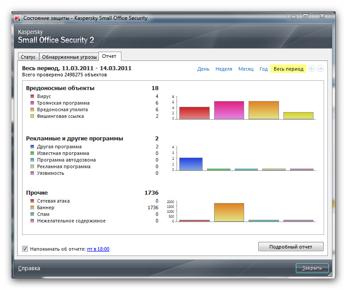347x290 pixels.
Task: Click the blue Другая программа legend square
Action: (32, 147)
